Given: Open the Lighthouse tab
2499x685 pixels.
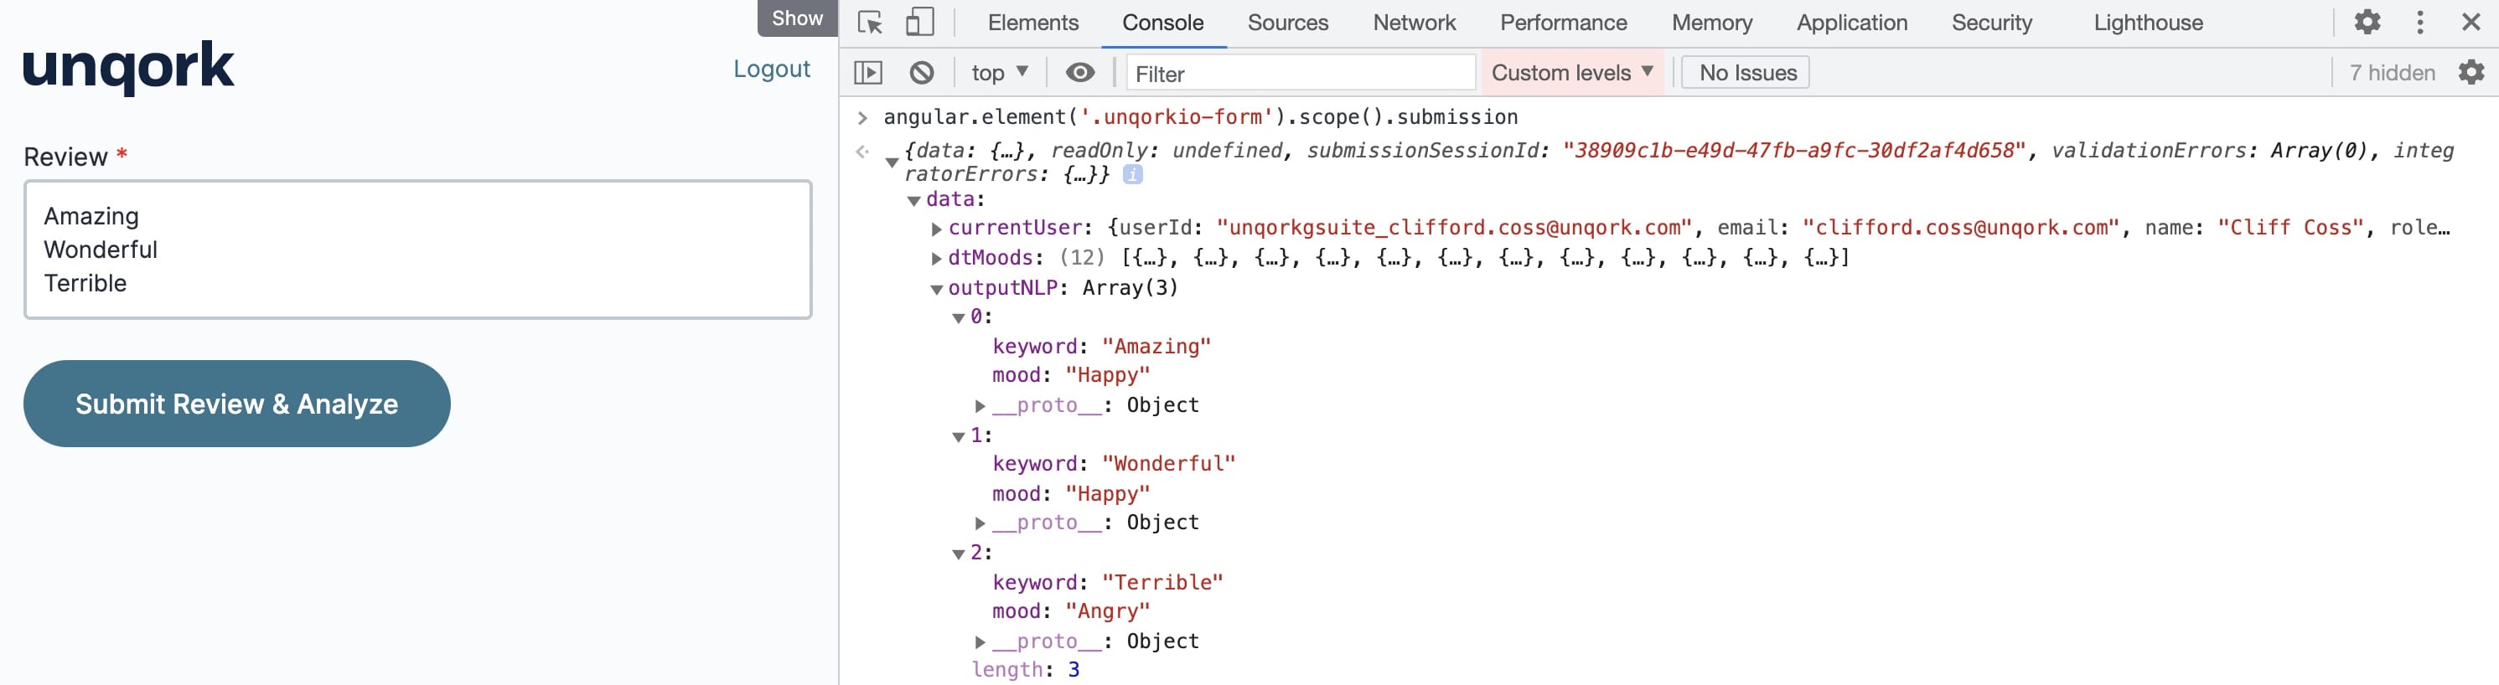Looking at the screenshot, I should [x=2148, y=23].
